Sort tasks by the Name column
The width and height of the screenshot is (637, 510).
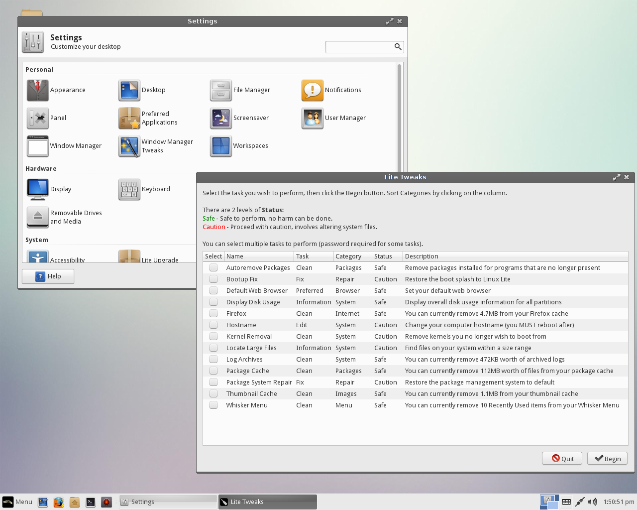(x=259, y=256)
